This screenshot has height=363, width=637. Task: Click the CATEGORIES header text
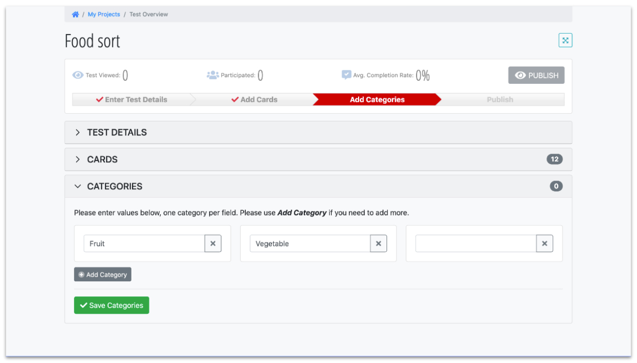pos(115,186)
